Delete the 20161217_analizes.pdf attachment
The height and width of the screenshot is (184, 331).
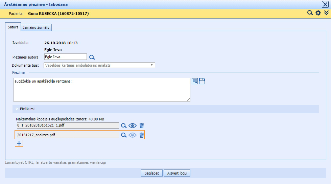(x=142, y=135)
